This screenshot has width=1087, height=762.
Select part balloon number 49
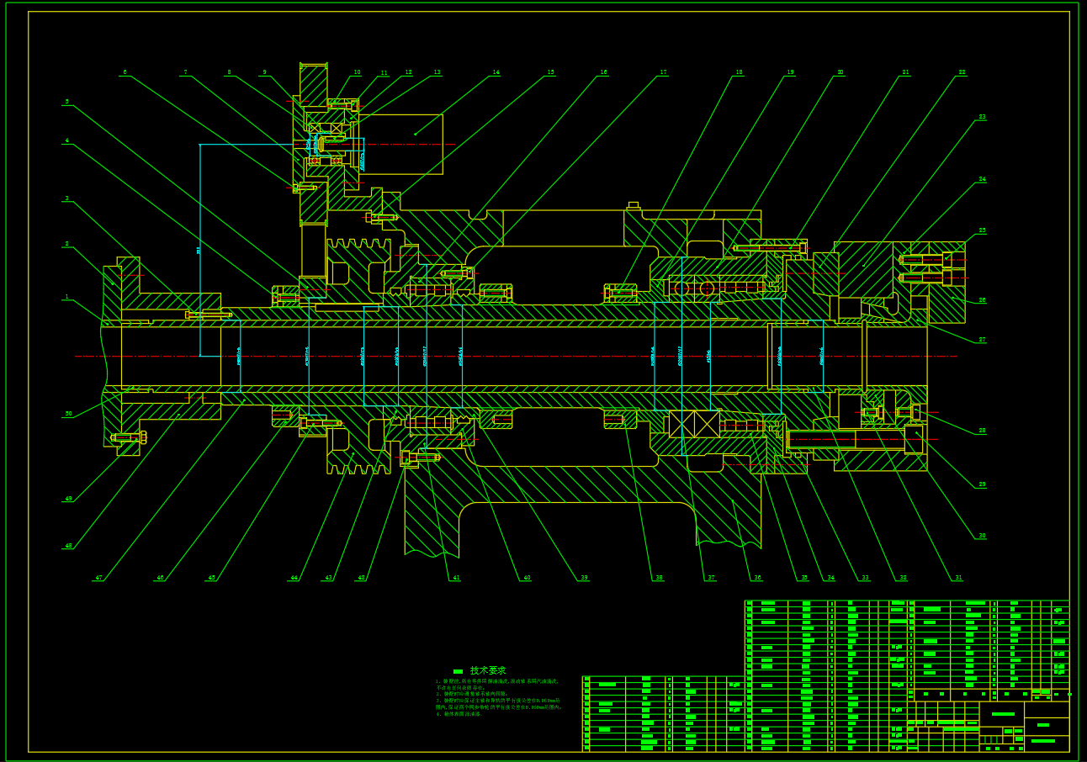click(68, 499)
